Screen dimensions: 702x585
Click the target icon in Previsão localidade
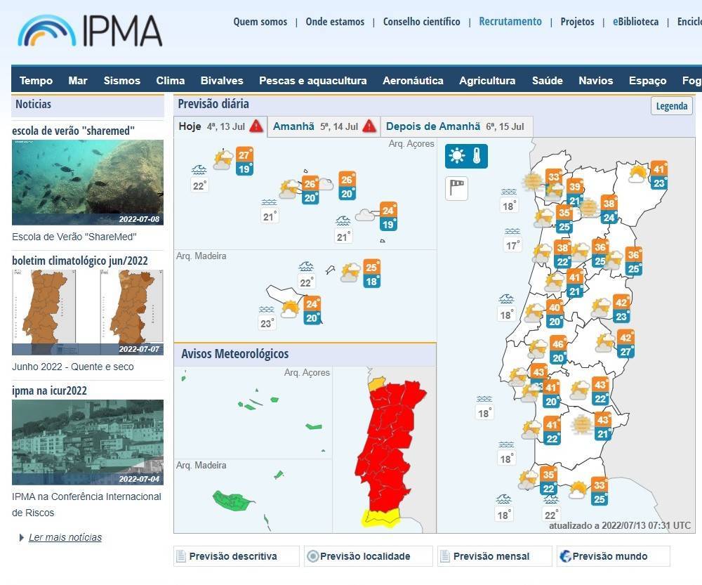coord(313,556)
